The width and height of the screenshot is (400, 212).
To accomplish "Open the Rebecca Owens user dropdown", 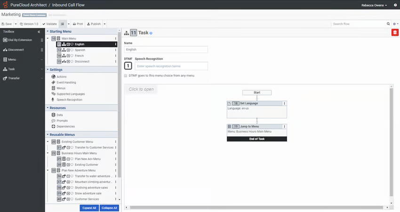I will [x=374, y=5].
